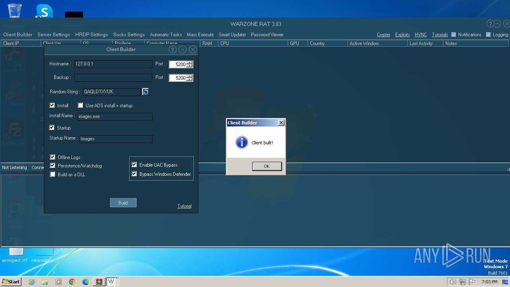Minimize the WARZONE RAT main window
The width and height of the screenshot is (510, 287).
pos(497,24)
